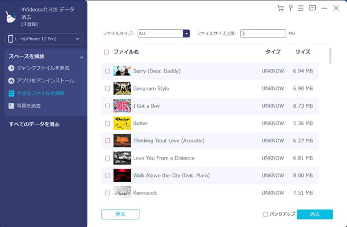Screen dimensions: 347x227
Task: Tick the select-all ファイル名 checkbox
Action: tap(106, 52)
